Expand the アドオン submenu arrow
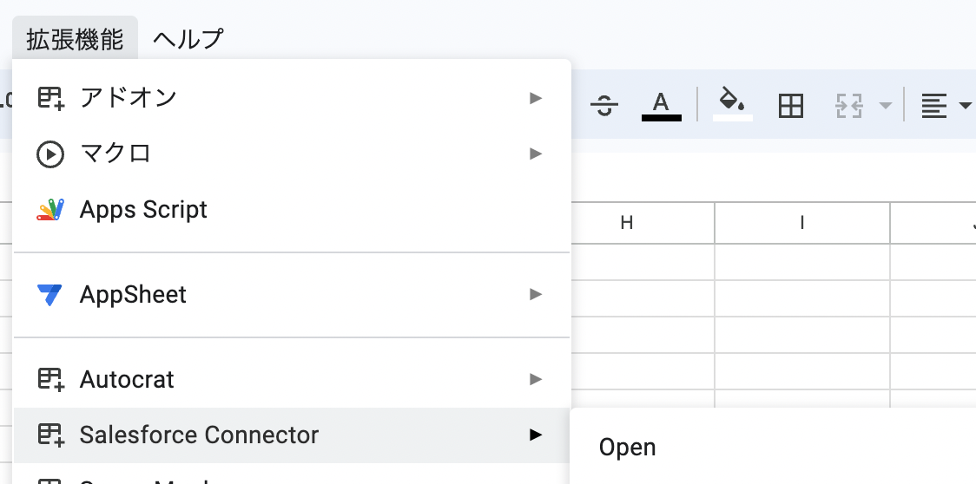Image resolution: width=976 pixels, height=484 pixels. (x=536, y=98)
